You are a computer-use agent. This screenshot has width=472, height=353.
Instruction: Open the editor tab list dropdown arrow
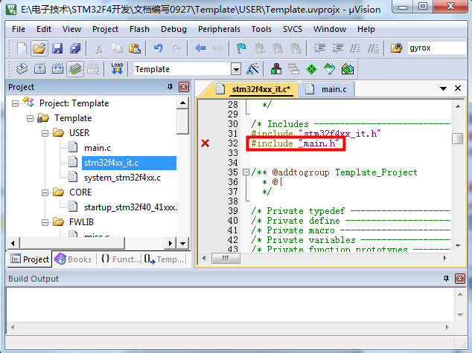tap(443, 88)
